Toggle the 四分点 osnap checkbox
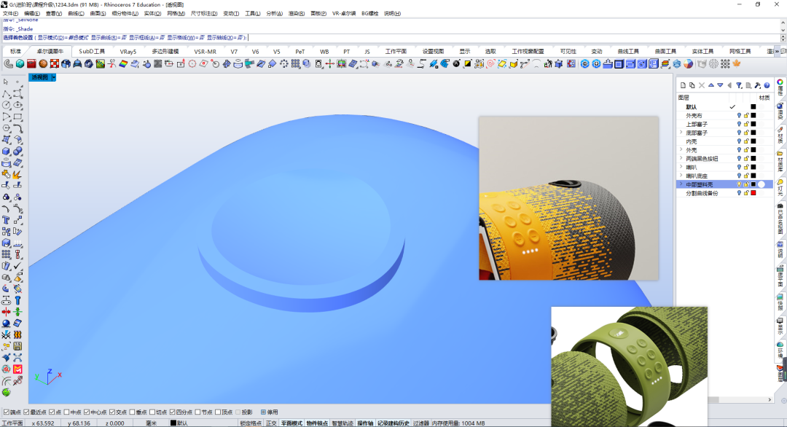 (x=172, y=412)
